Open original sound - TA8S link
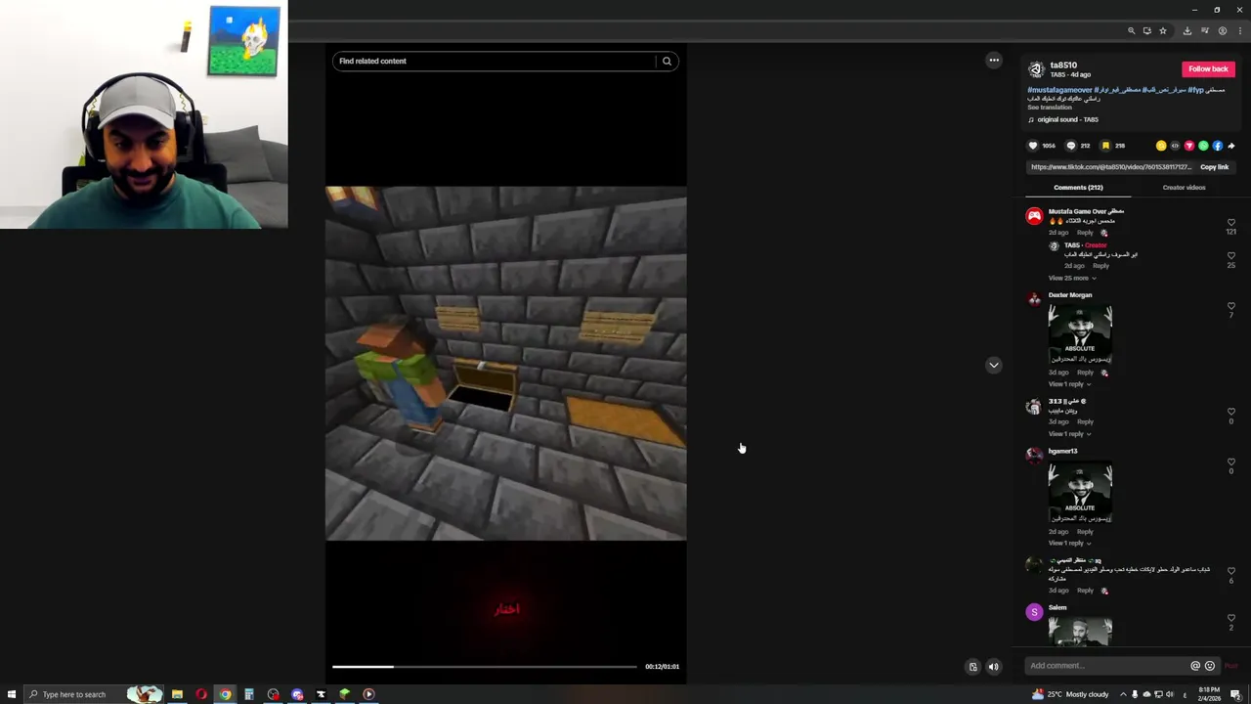1251x704 pixels. tap(1067, 119)
